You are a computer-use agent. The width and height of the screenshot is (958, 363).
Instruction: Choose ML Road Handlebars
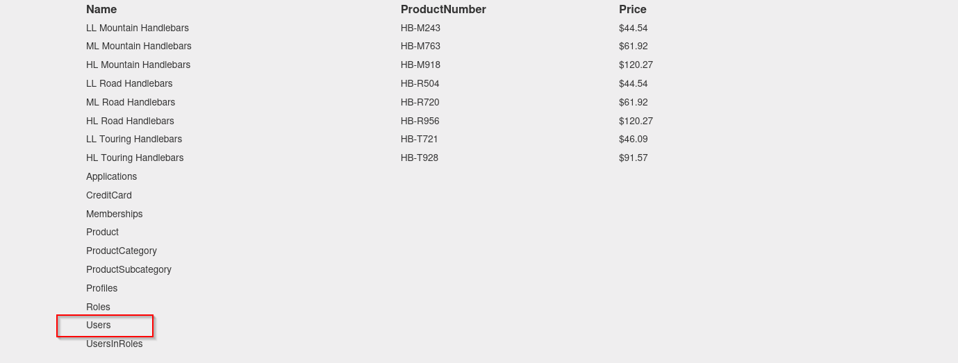131,102
